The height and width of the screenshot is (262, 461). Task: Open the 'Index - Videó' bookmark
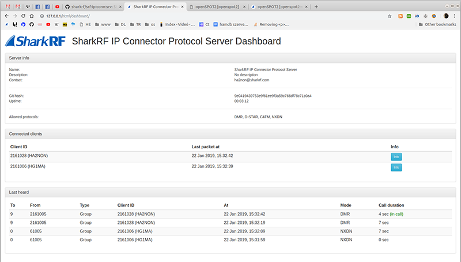[x=177, y=24]
